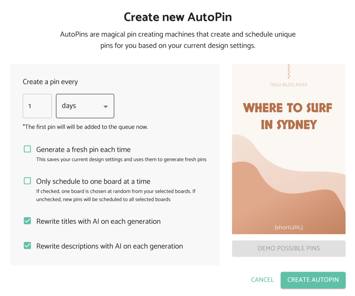Click the NEW BLOG POST label on preview
The image size is (355, 296).
[x=288, y=84]
